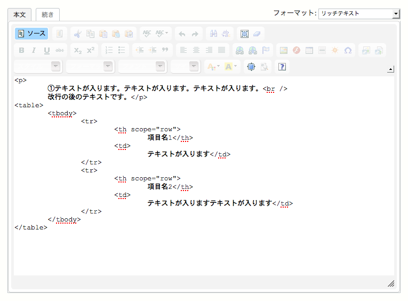Click the Block Quote icon

[x=165, y=50]
